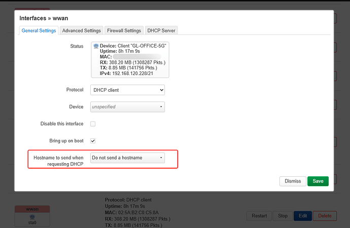
Task: Dismiss the interface dialog
Action: (292, 181)
